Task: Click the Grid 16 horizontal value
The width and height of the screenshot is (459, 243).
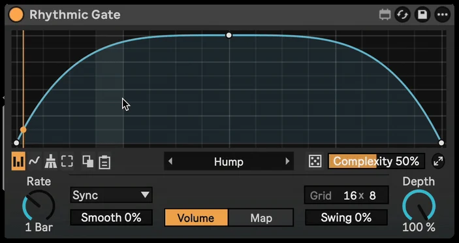Action: click(x=350, y=195)
